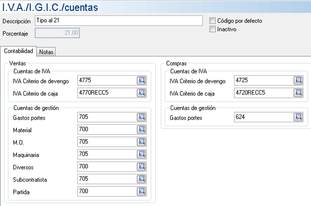Open account search for Ventas Gastos portes
Image resolution: width=311 pixels, height=206 pixels.
point(142,117)
